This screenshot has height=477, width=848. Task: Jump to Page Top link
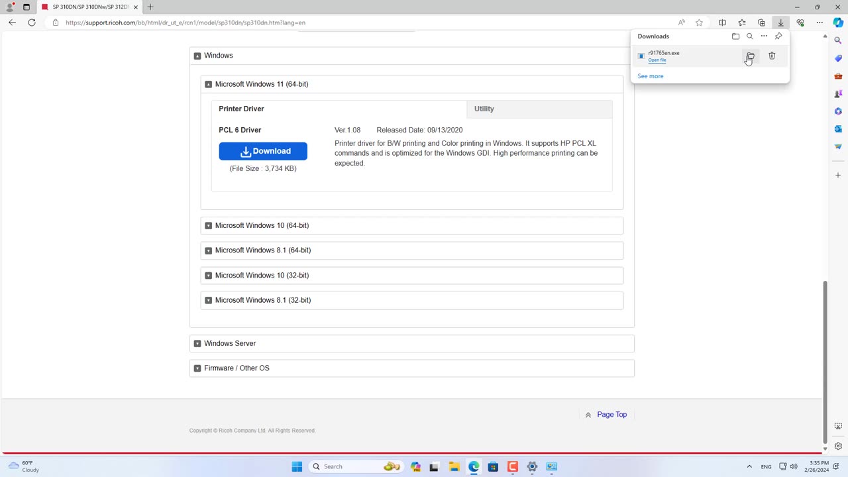tap(611, 415)
